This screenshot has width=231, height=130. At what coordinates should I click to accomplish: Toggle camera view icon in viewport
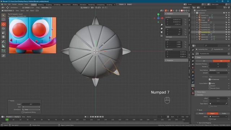[x=162, y=32]
